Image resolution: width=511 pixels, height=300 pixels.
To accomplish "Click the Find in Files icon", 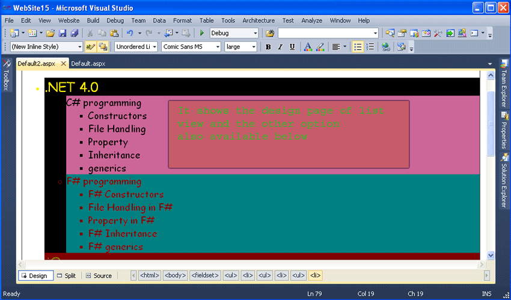I will [x=270, y=33].
